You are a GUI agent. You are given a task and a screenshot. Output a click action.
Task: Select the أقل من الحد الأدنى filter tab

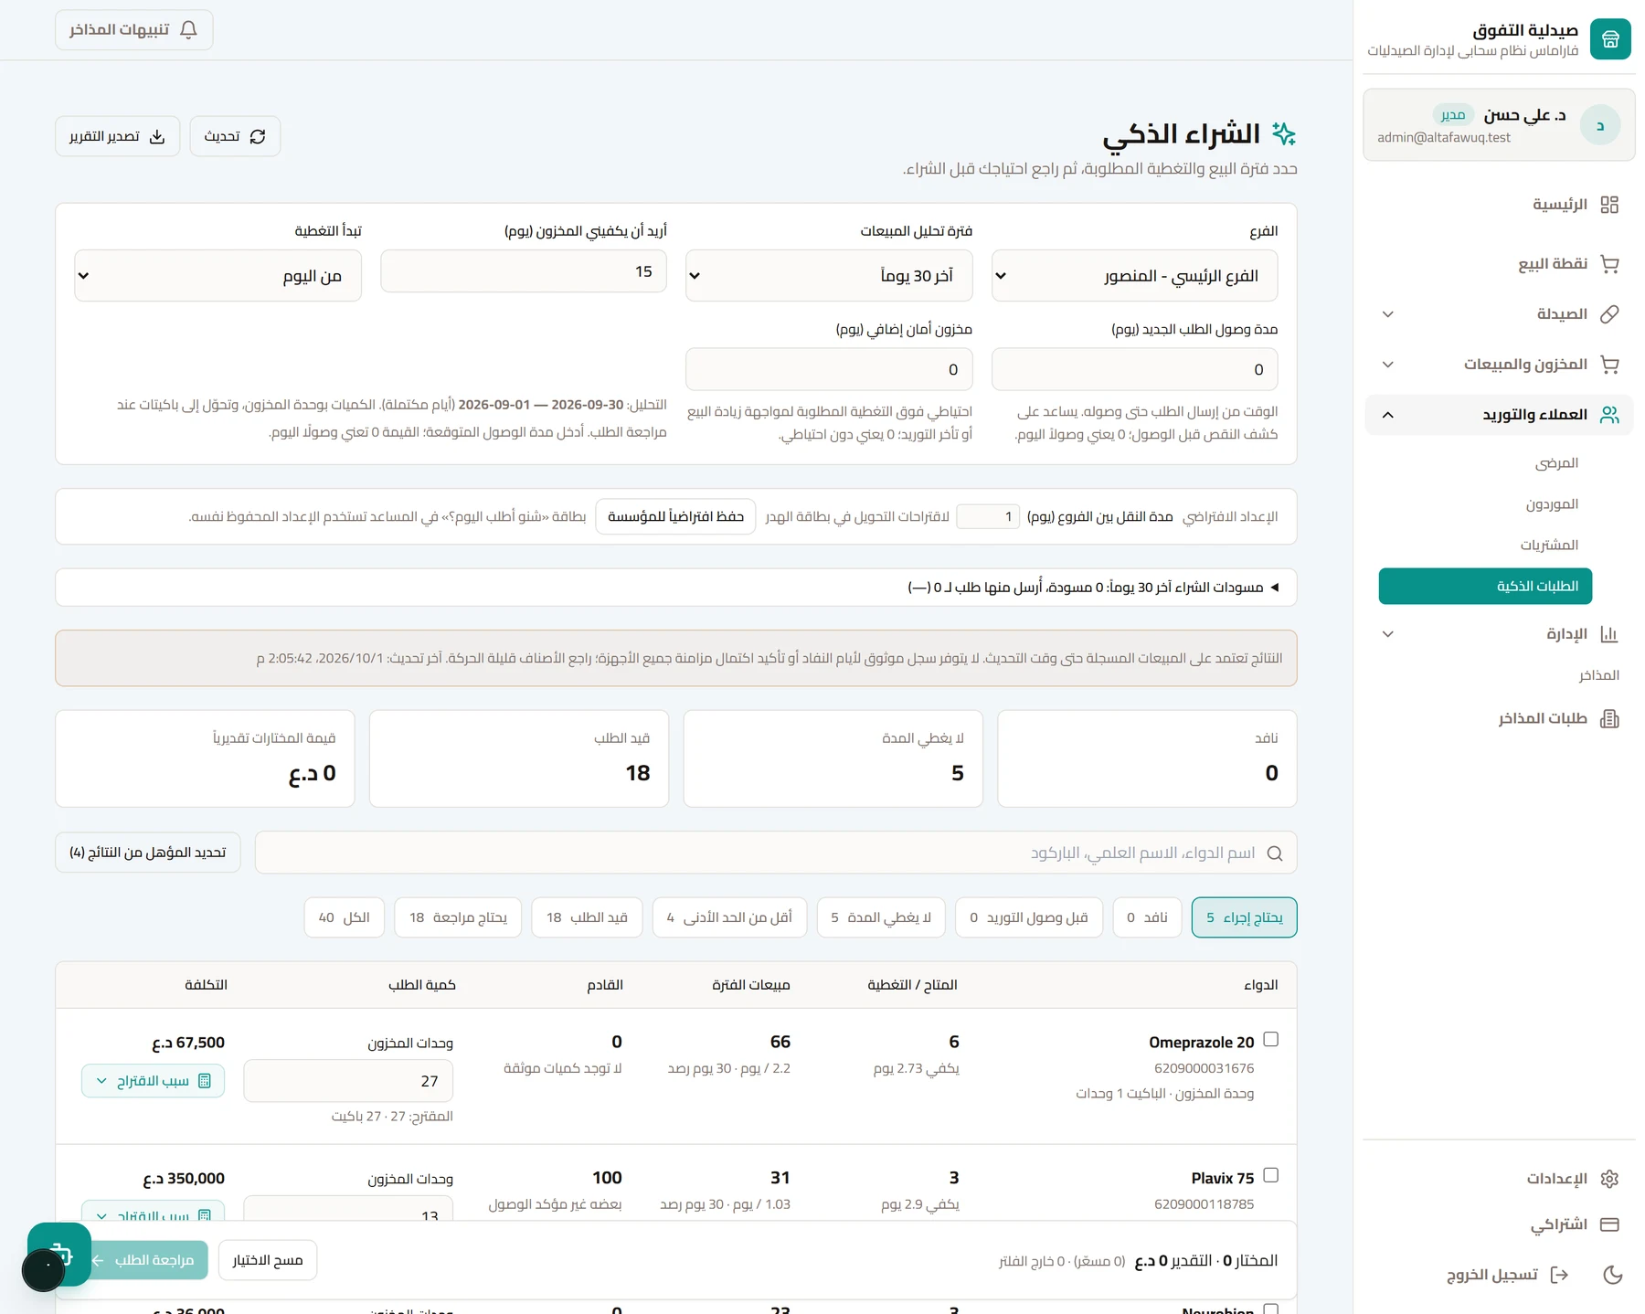pyautogui.click(x=729, y=917)
